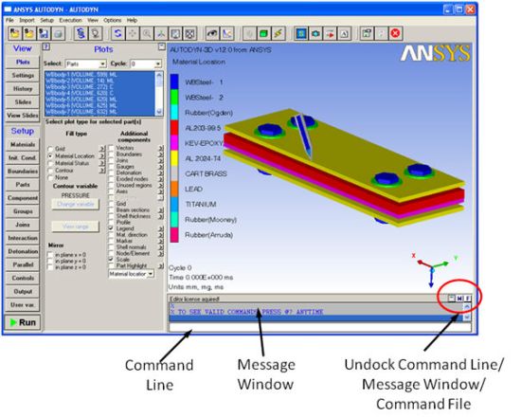Open the Options menu
This screenshot has width=521, height=418.
[x=113, y=20]
